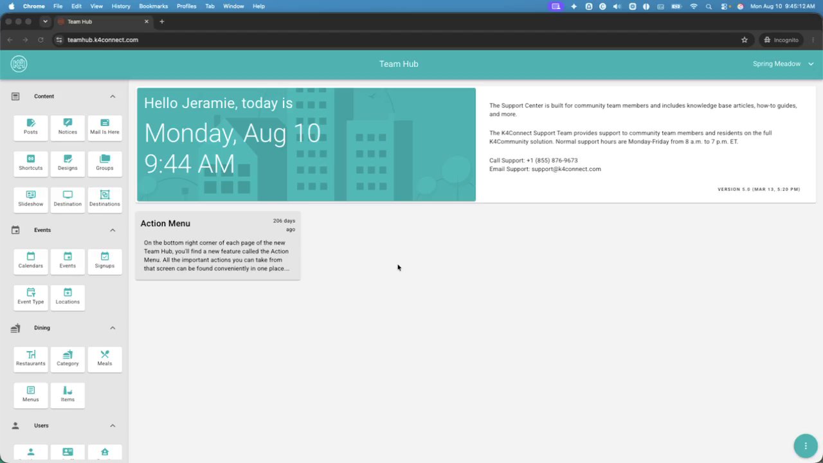Open the Mail Is Here tile
Screen dimensions: 823x463
coord(105,127)
